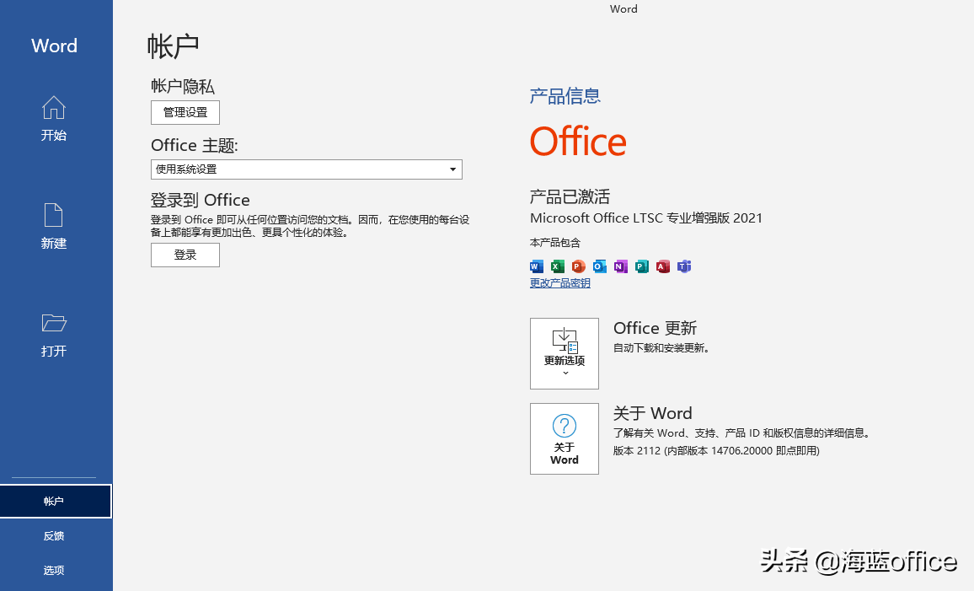Open the 打开 (Open) folder page
The width and height of the screenshot is (974, 591).
coord(54,335)
